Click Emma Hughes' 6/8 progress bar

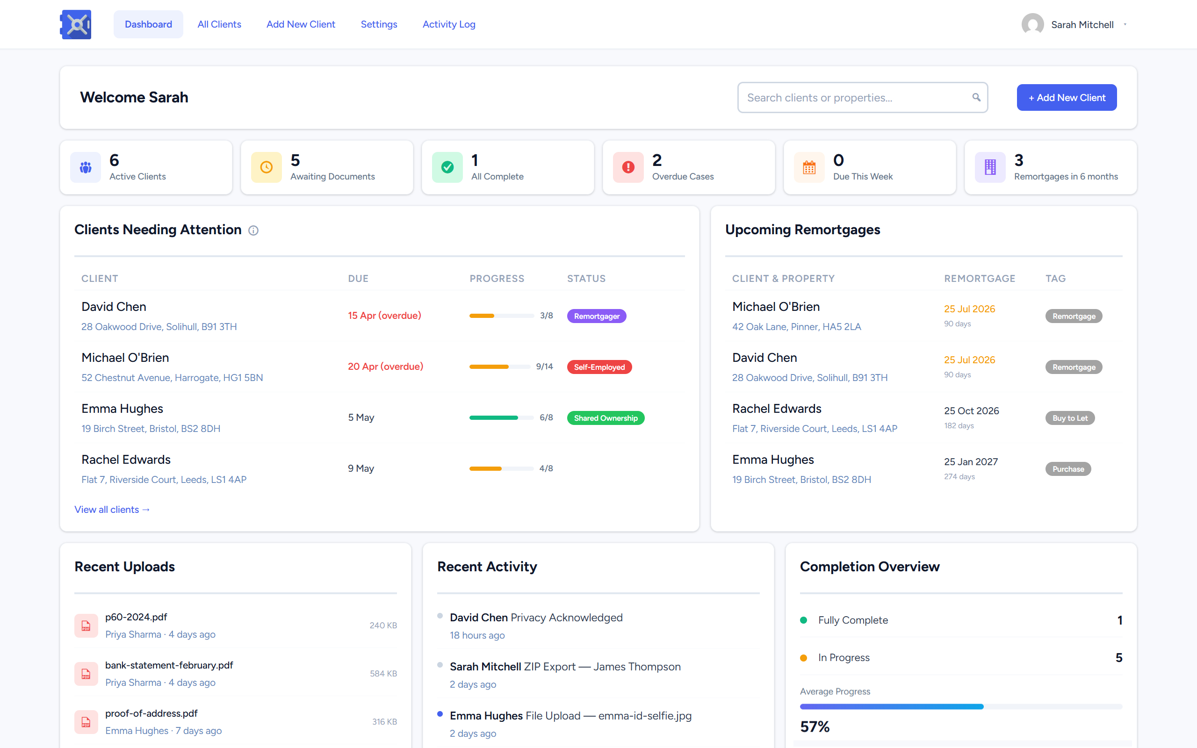point(502,417)
